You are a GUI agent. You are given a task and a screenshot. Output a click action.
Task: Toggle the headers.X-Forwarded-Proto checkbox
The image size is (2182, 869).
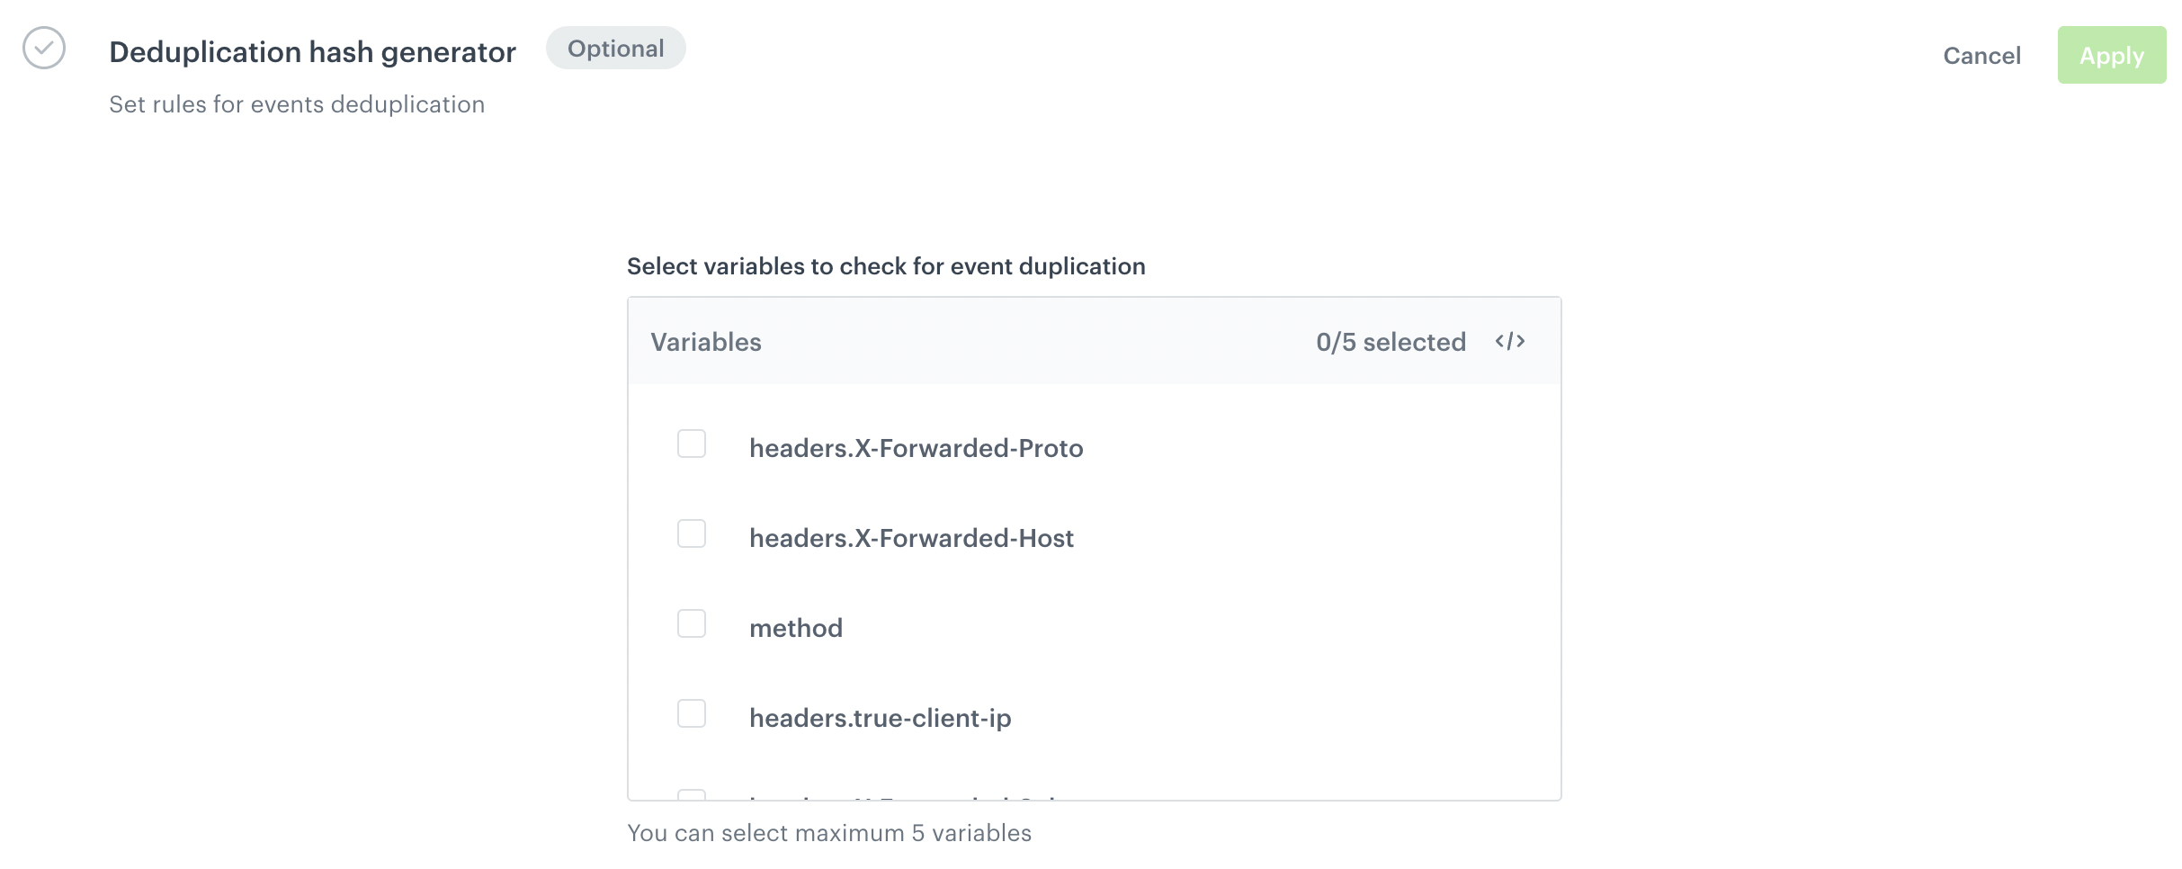(691, 443)
